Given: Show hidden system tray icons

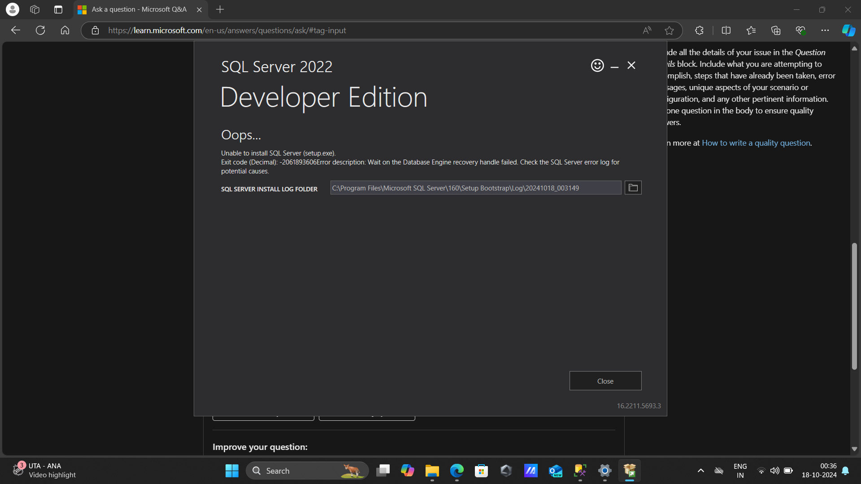Looking at the screenshot, I should tap(700, 471).
